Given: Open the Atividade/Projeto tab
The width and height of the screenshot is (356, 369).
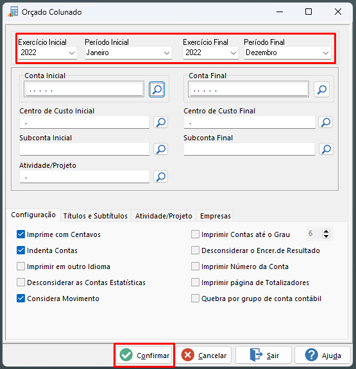Looking at the screenshot, I should [x=164, y=216].
